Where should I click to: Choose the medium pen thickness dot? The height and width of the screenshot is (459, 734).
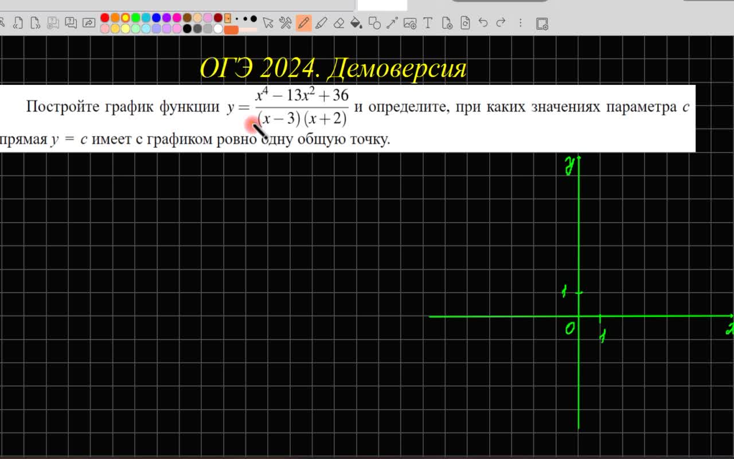coord(245,19)
